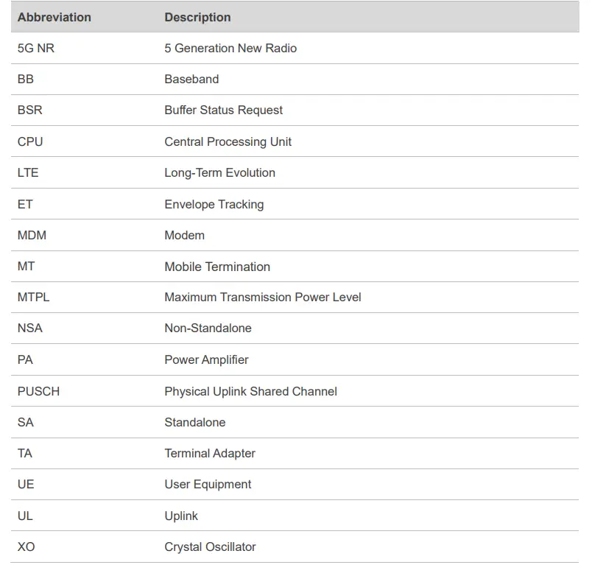This screenshot has width=606, height=576.
Task: Click the BSR abbreviation cell
Action: click(x=30, y=110)
